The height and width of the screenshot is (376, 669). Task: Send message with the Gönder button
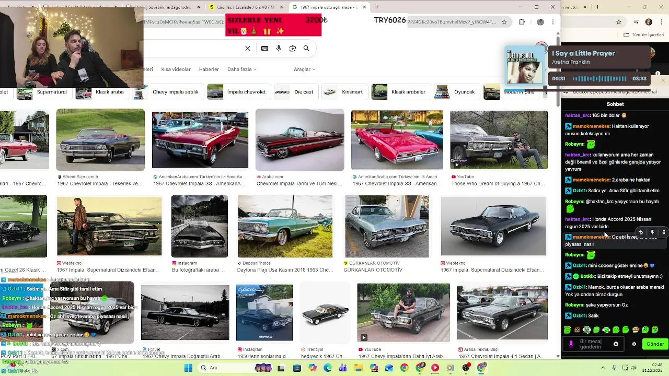[x=655, y=344]
